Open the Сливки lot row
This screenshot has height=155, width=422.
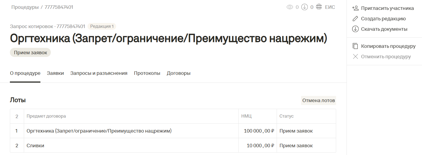click(35, 146)
